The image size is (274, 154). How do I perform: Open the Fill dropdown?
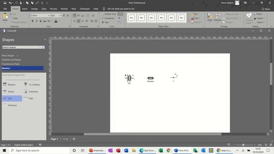(x=195, y=14)
